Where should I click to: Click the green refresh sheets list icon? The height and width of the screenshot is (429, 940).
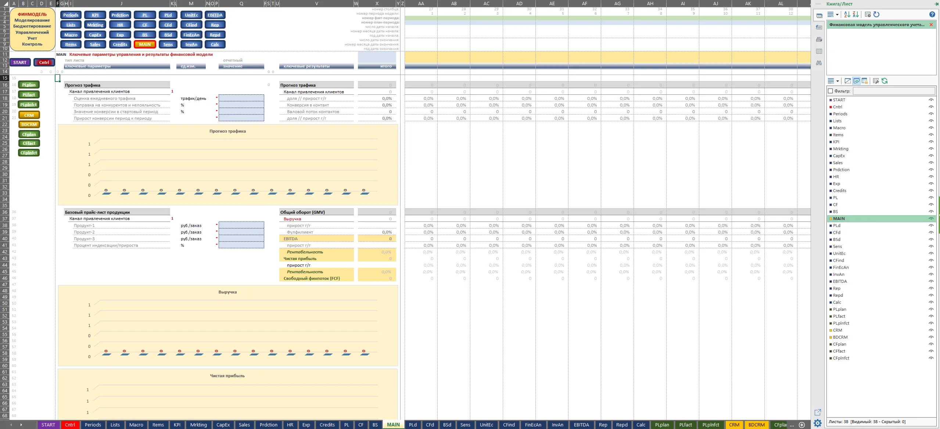885,81
